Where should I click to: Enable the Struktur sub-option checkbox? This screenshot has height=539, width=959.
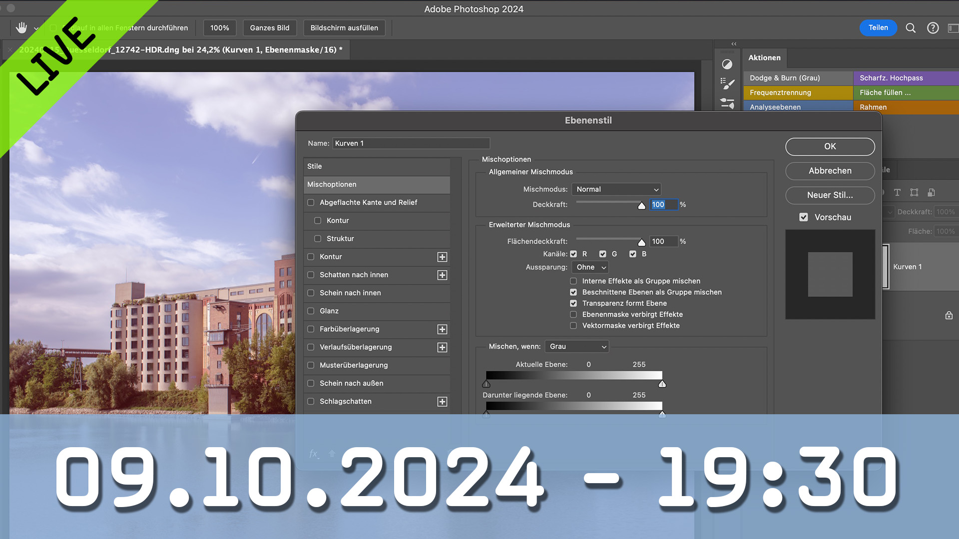(318, 239)
